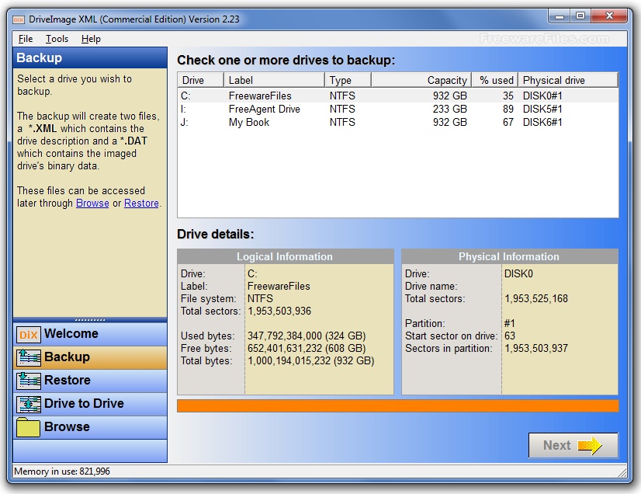This screenshot has height=494, width=641.
Task: Sort drives by Label column header
Action: [x=274, y=80]
